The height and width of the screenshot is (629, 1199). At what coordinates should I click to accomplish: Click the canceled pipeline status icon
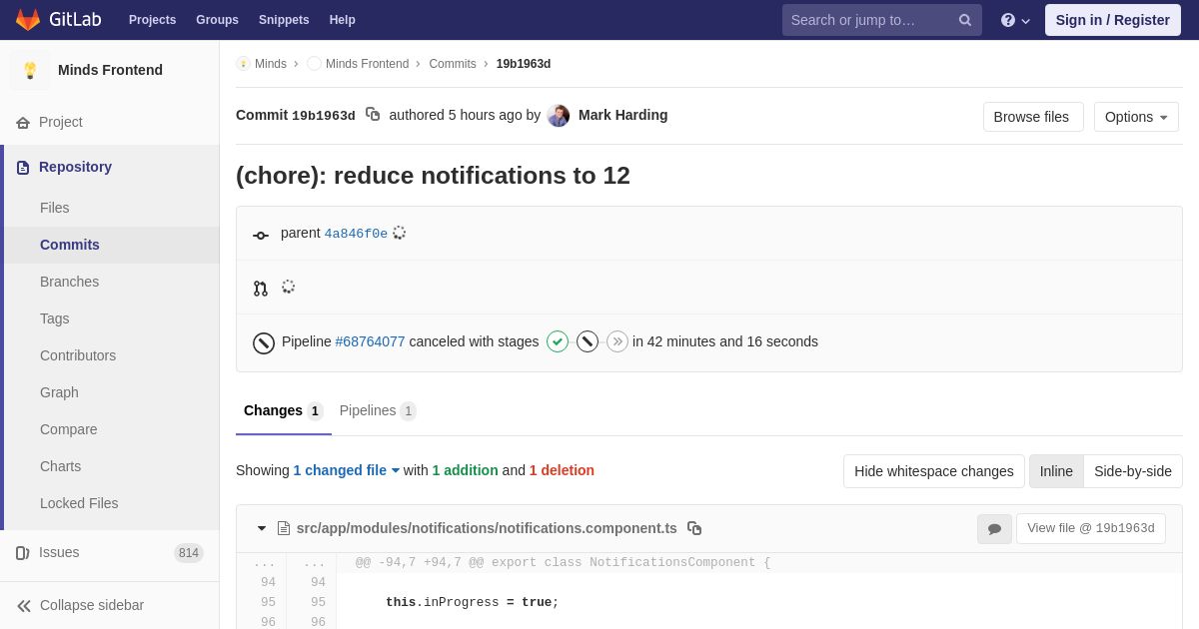click(264, 342)
